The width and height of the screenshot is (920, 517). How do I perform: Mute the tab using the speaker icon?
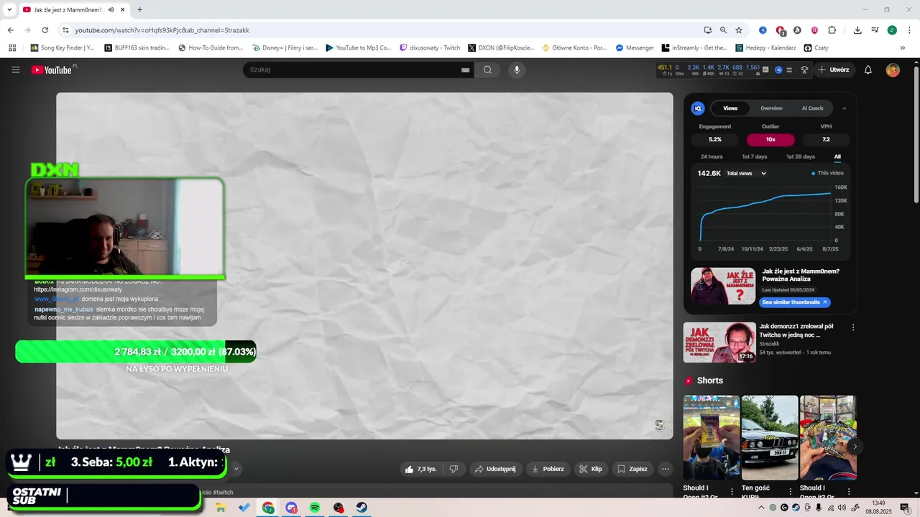click(111, 10)
